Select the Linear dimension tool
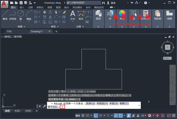The width and height of the screenshot is (177, 119). point(87,12)
